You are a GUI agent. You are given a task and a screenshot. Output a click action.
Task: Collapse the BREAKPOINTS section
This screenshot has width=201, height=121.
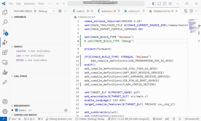[x=12, y=106]
